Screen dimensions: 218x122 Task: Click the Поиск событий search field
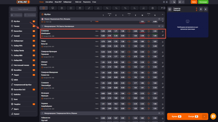tap(23, 9)
